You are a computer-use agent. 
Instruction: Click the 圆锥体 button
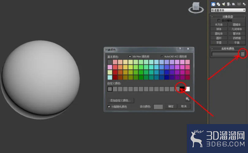237,24
